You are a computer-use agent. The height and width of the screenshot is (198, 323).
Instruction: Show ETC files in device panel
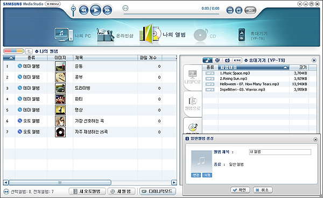tap(237, 60)
